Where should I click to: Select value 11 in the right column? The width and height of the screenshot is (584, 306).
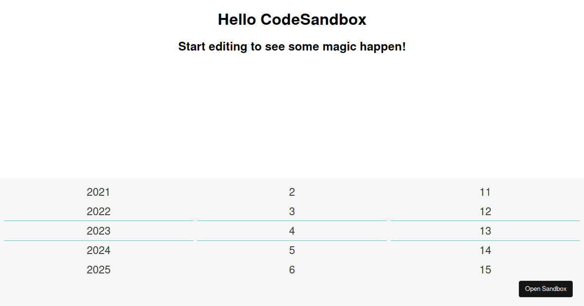point(486,192)
